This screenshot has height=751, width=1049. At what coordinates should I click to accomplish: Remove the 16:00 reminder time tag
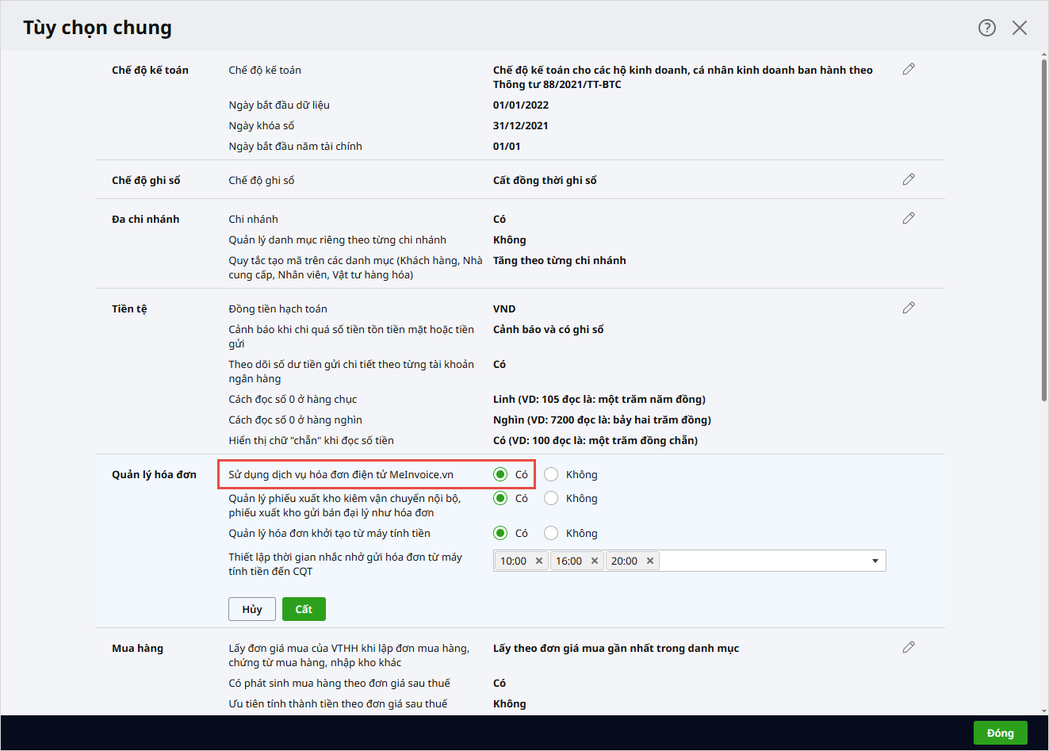595,561
